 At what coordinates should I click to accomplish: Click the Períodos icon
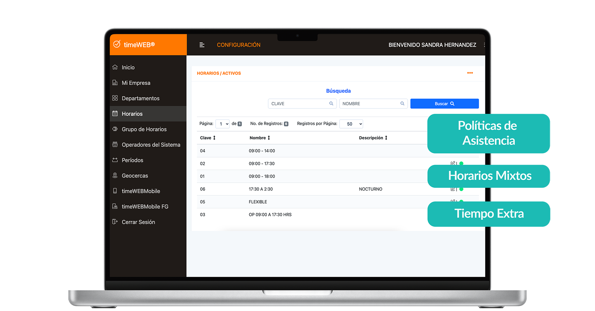pyautogui.click(x=115, y=160)
